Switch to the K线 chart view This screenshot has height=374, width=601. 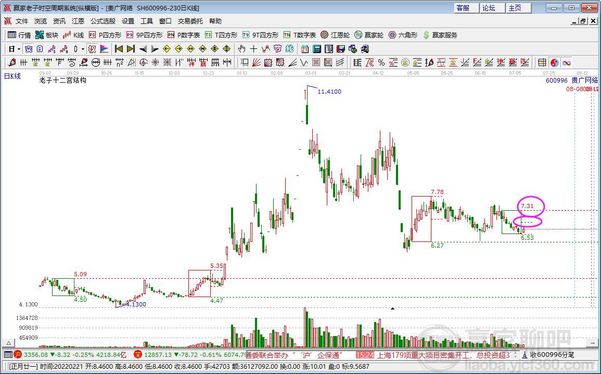(73, 35)
